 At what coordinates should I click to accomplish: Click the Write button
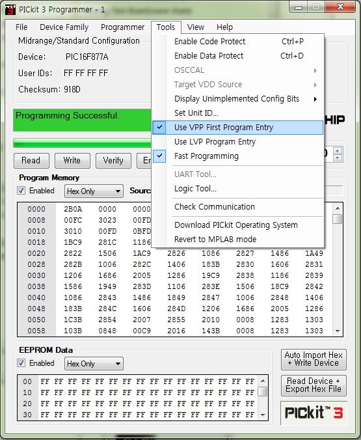coord(72,161)
